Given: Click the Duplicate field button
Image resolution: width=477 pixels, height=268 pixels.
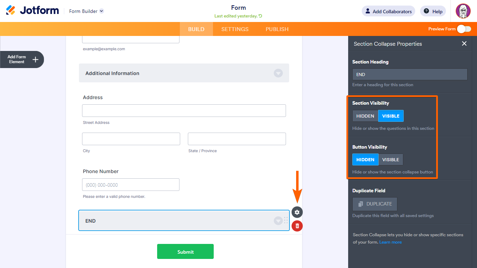Looking at the screenshot, I should [x=375, y=204].
